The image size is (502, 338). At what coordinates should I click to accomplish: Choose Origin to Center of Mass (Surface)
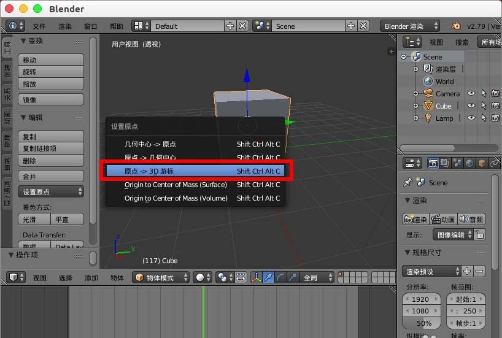(x=195, y=185)
